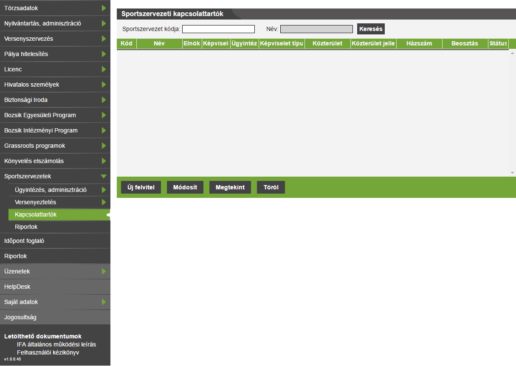Sort by the Ügyintéző column header
This screenshot has width=516, height=366.
245,43
